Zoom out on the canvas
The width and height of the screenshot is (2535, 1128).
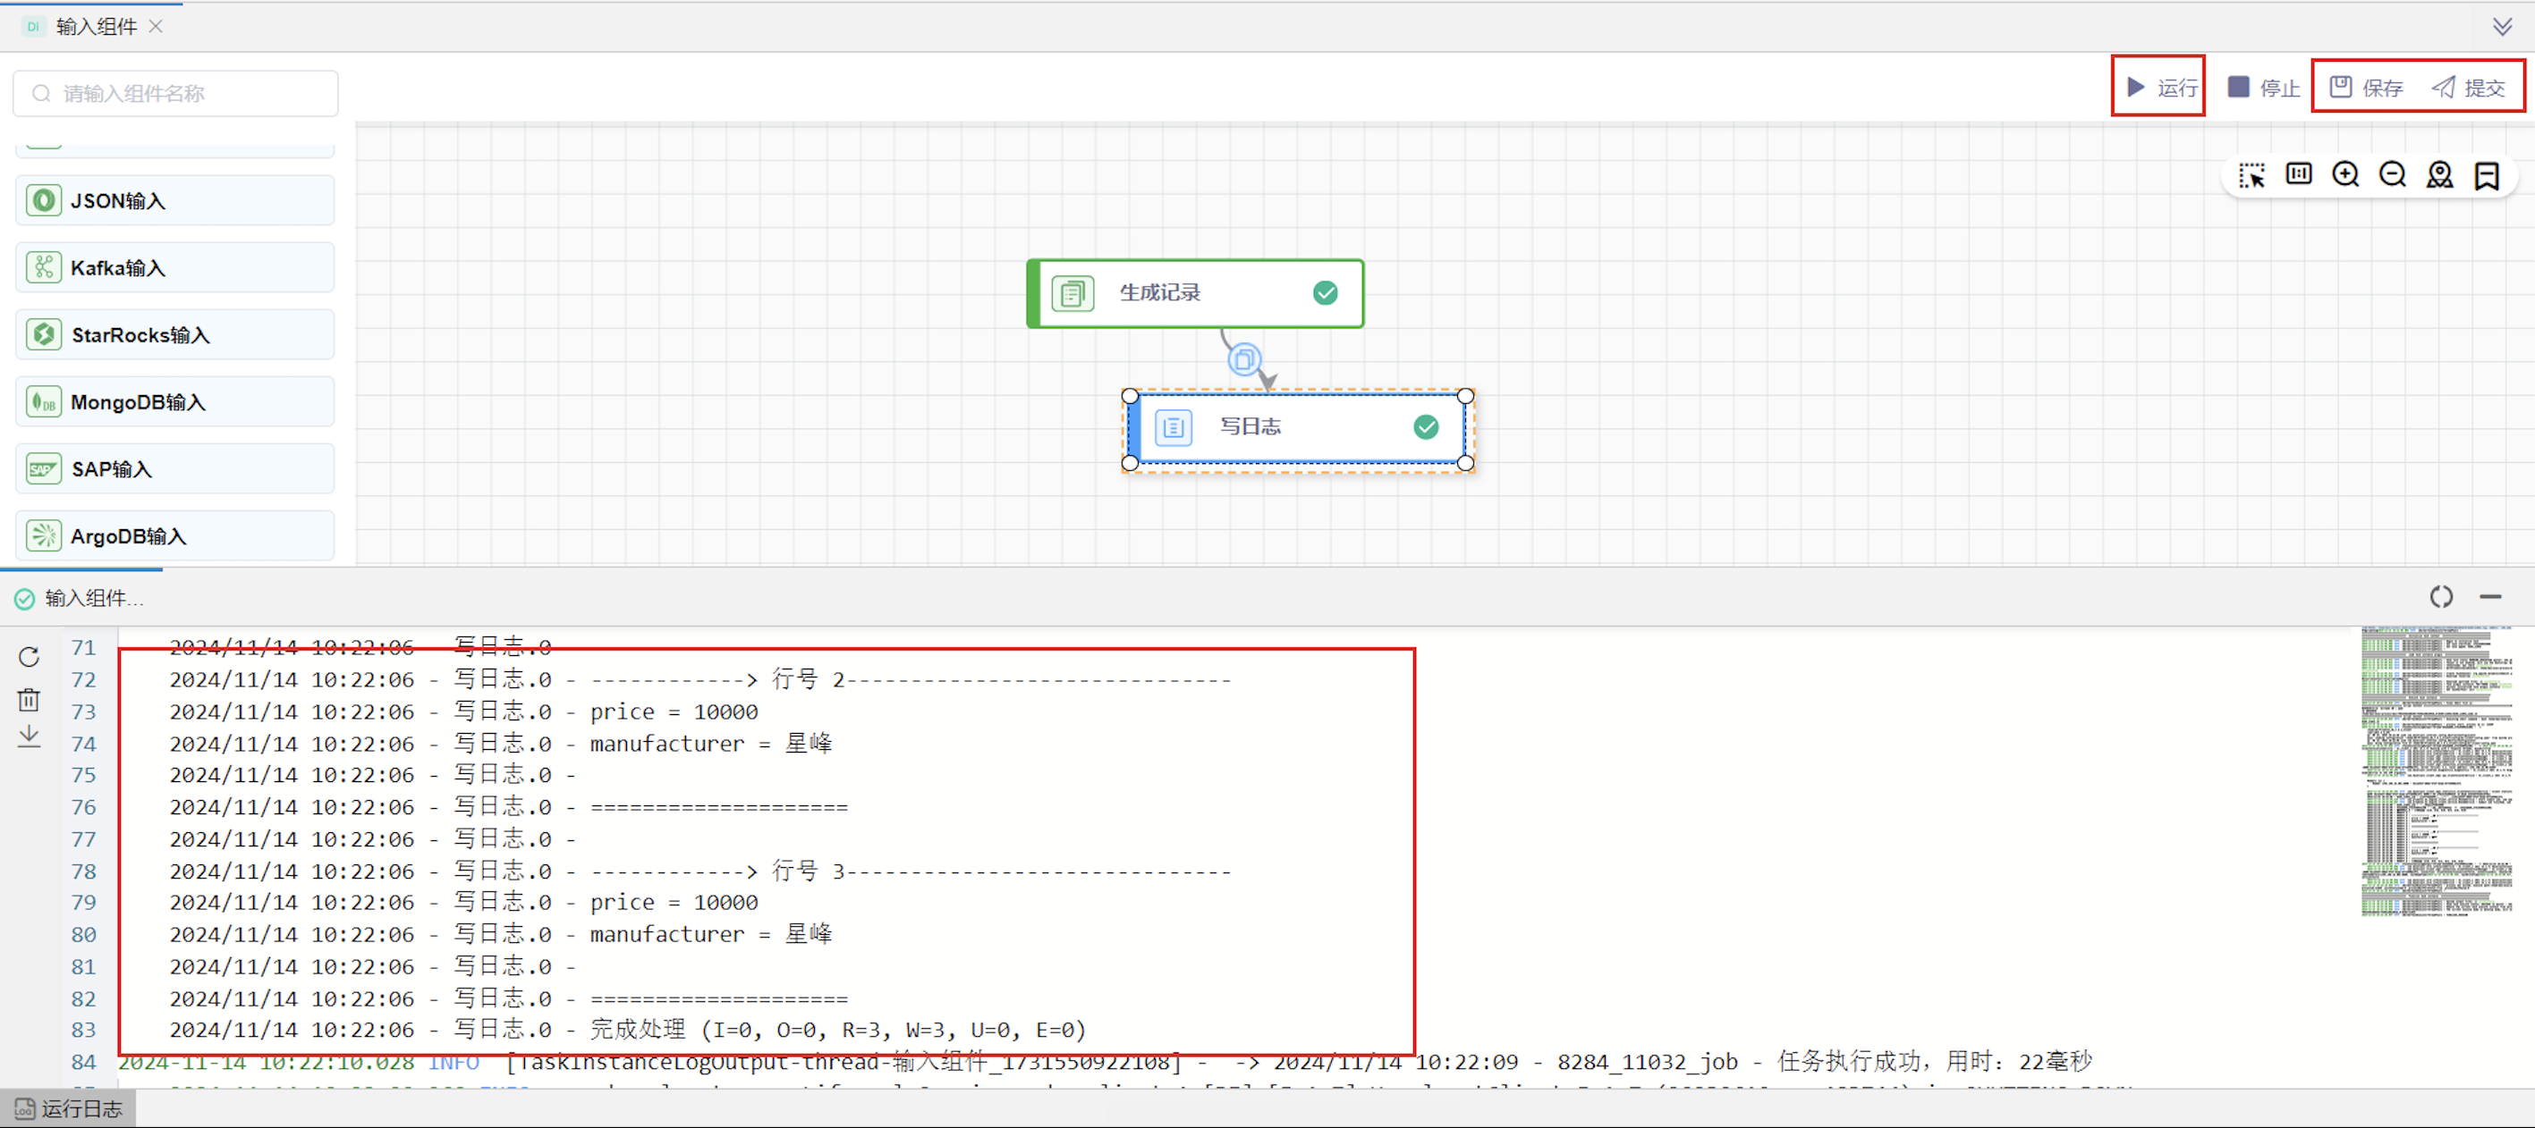click(x=2392, y=175)
